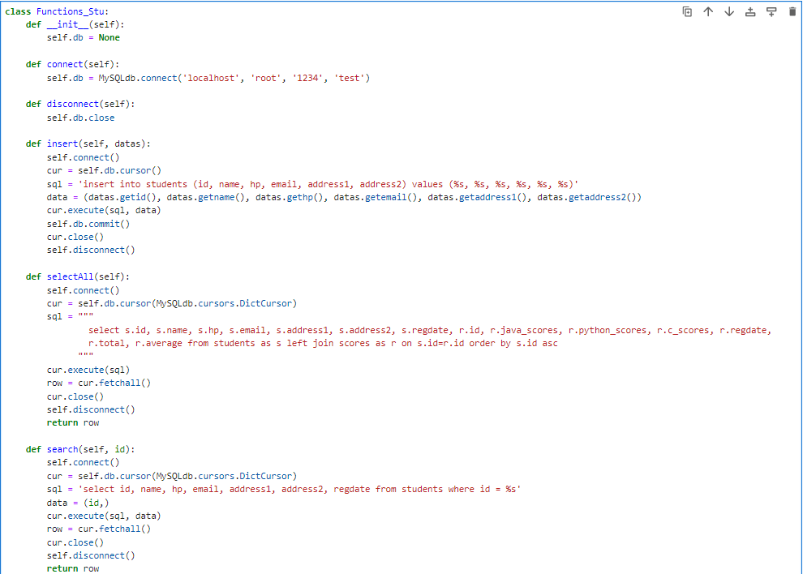Click the 'cur.execute(sql)' line in selectAll

point(88,370)
